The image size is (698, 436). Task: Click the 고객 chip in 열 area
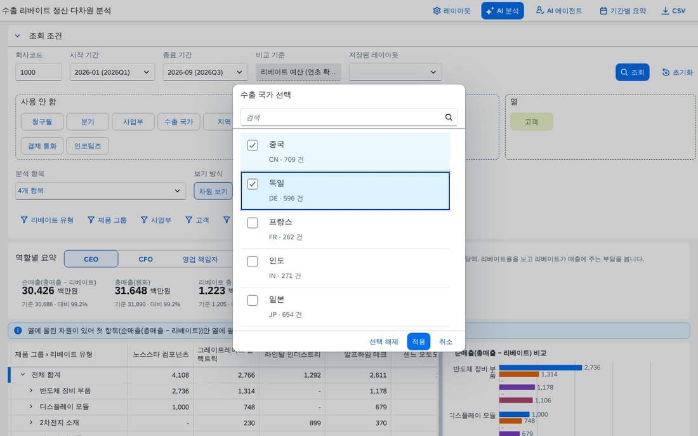coord(532,122)
